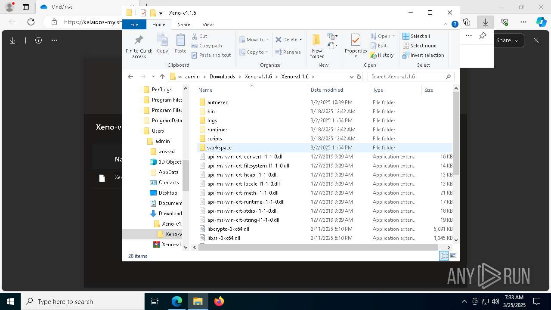The image size is (551, 310).
Task: Switch to the Share ribbon tab
Action: click(x=184, y=25)
